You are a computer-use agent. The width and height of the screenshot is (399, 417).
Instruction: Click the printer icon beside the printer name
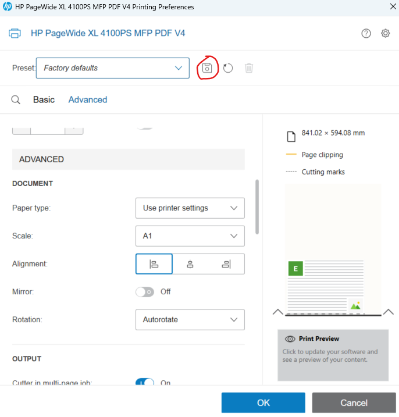[15, 33]
